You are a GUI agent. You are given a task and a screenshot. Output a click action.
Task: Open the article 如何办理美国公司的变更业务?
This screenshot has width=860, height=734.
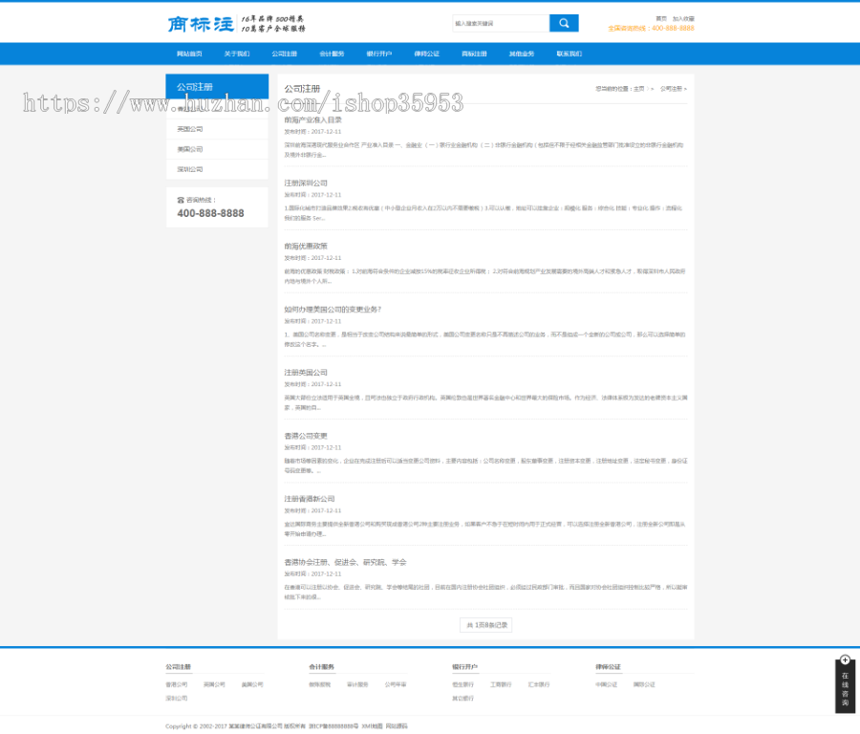point(333,310)
